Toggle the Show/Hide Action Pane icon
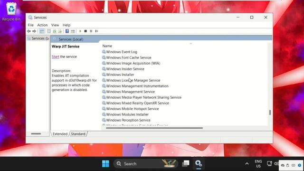 (x=73, y=31)
